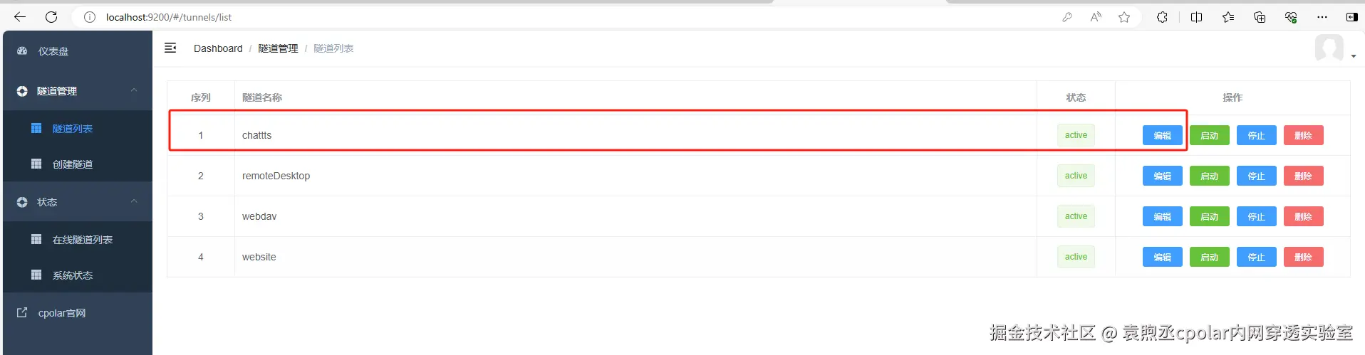The image size is (1365, 355).
Task: Select 系统状态 in the sidebar
Action: pyautogui.click(x=72, y=275)
